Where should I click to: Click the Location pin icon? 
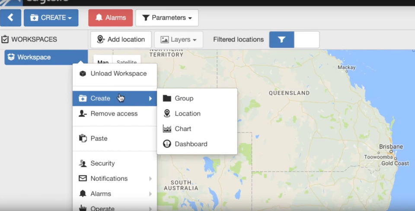167,113
